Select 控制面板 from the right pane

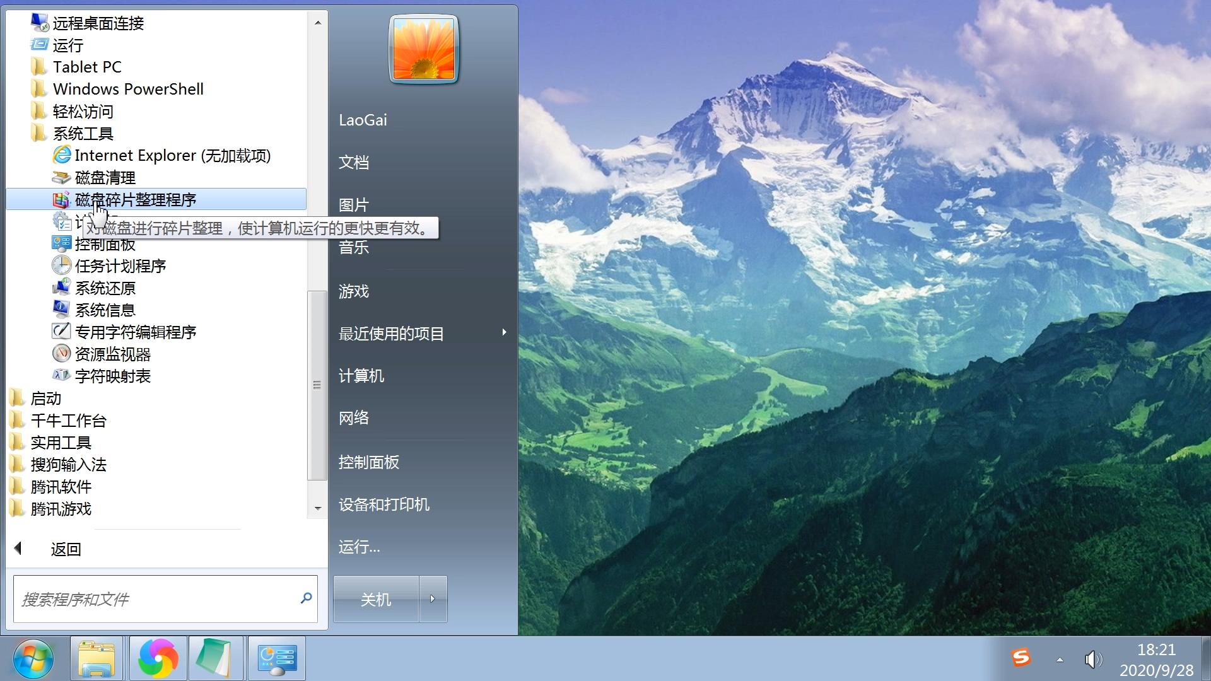[368, 462]
